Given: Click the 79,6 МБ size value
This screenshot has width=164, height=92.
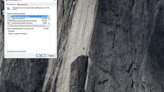Looking at the screenshot, I should [x=44, y=21].
